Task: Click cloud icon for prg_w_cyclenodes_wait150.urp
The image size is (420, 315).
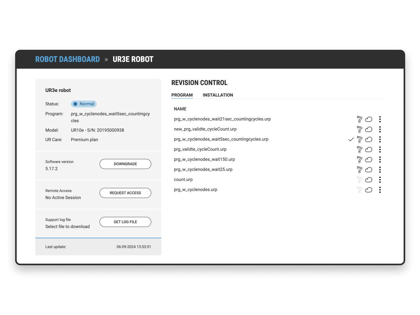Action: [369, 159]
